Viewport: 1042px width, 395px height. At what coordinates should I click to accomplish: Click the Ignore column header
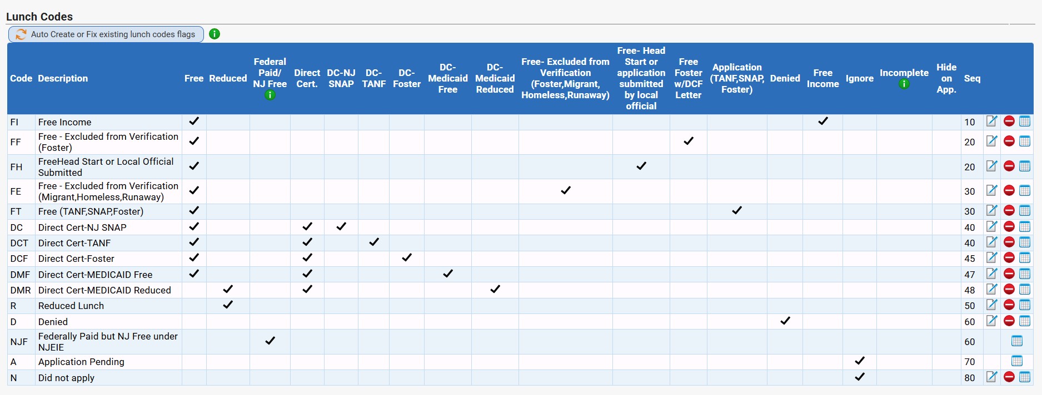[860, 78]
